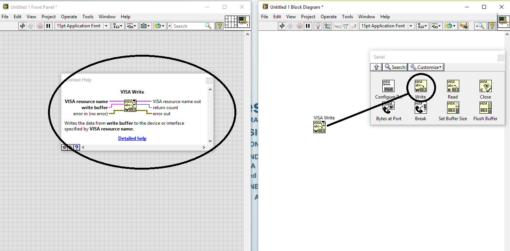This screenshot has height=251, width=510.
Task: Click connector pane grid icon in Front Panel
Action: coord(231,22)
